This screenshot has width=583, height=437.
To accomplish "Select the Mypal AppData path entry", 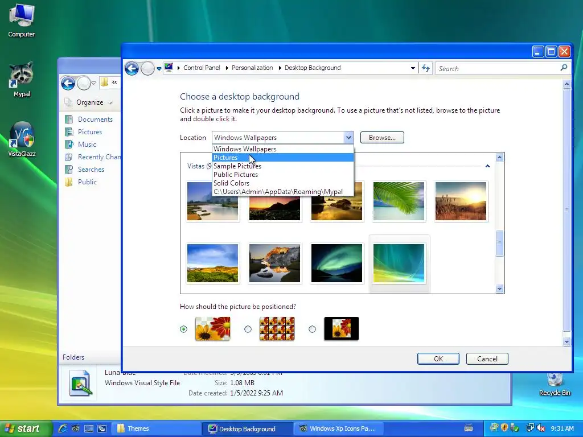I will pyautogui.click(x=282, y=192).
